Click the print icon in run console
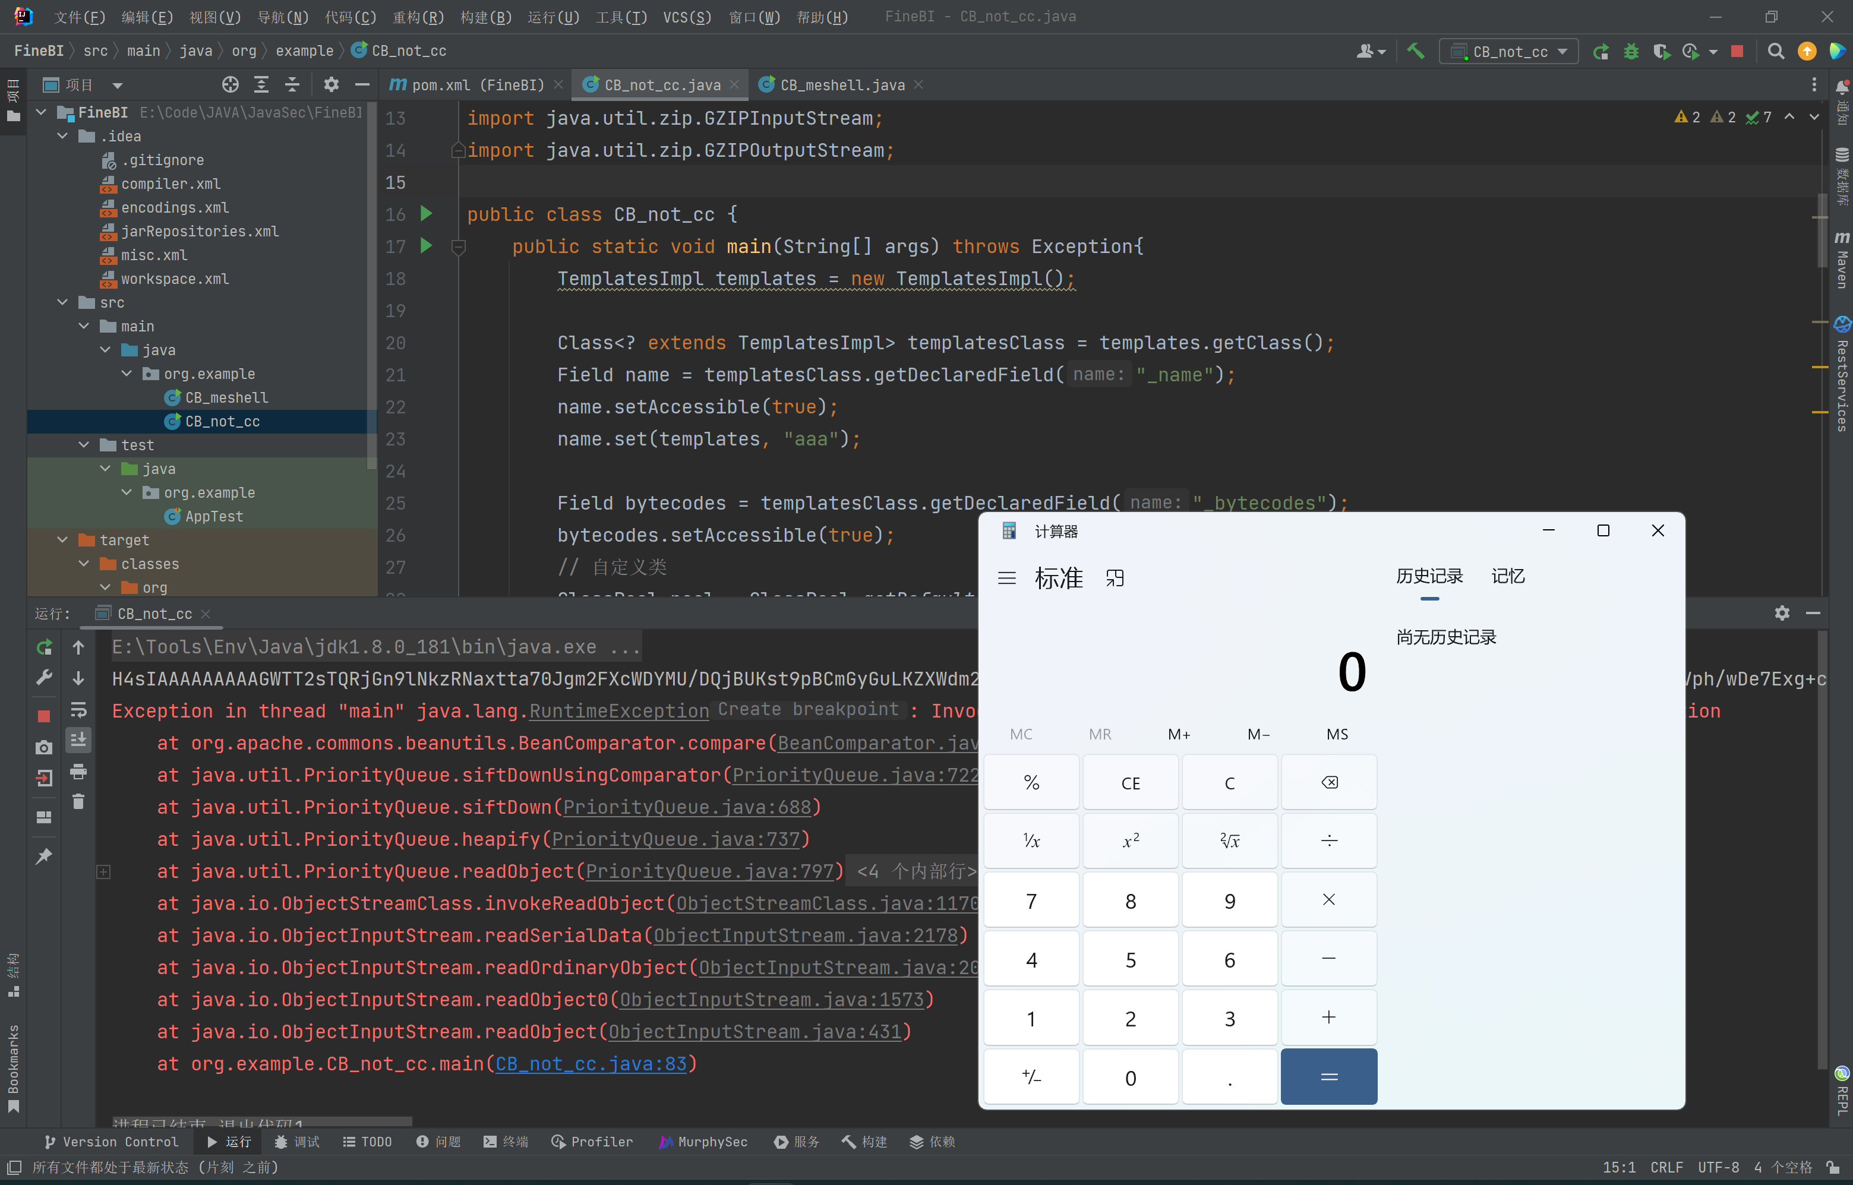This screenshot has height=1185, width=1853. click(78, 771)
